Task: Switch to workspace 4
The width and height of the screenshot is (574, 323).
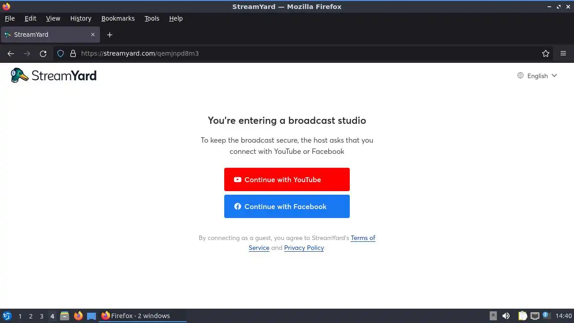Action: tap(52, 316)
